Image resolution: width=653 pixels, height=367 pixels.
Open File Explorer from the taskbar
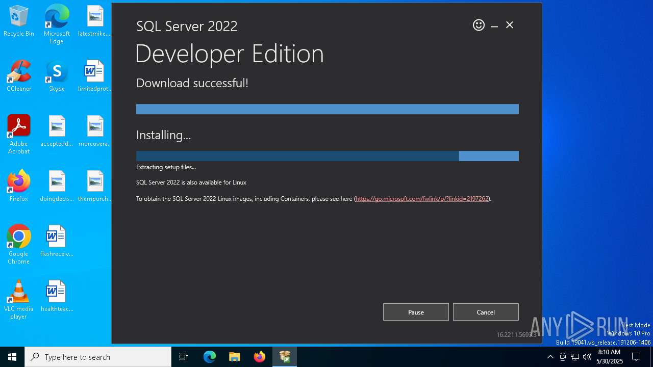(235, 357)
